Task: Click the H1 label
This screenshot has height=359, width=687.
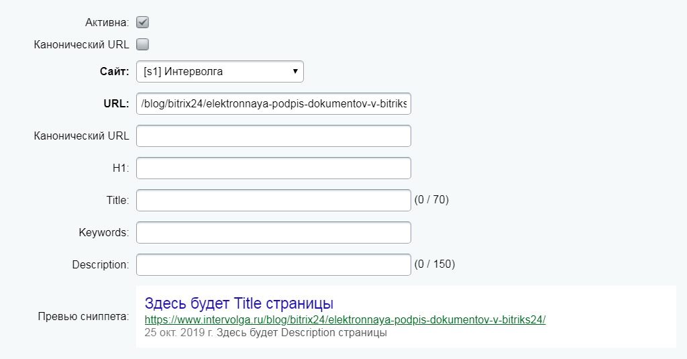Action: pos(121,168)
